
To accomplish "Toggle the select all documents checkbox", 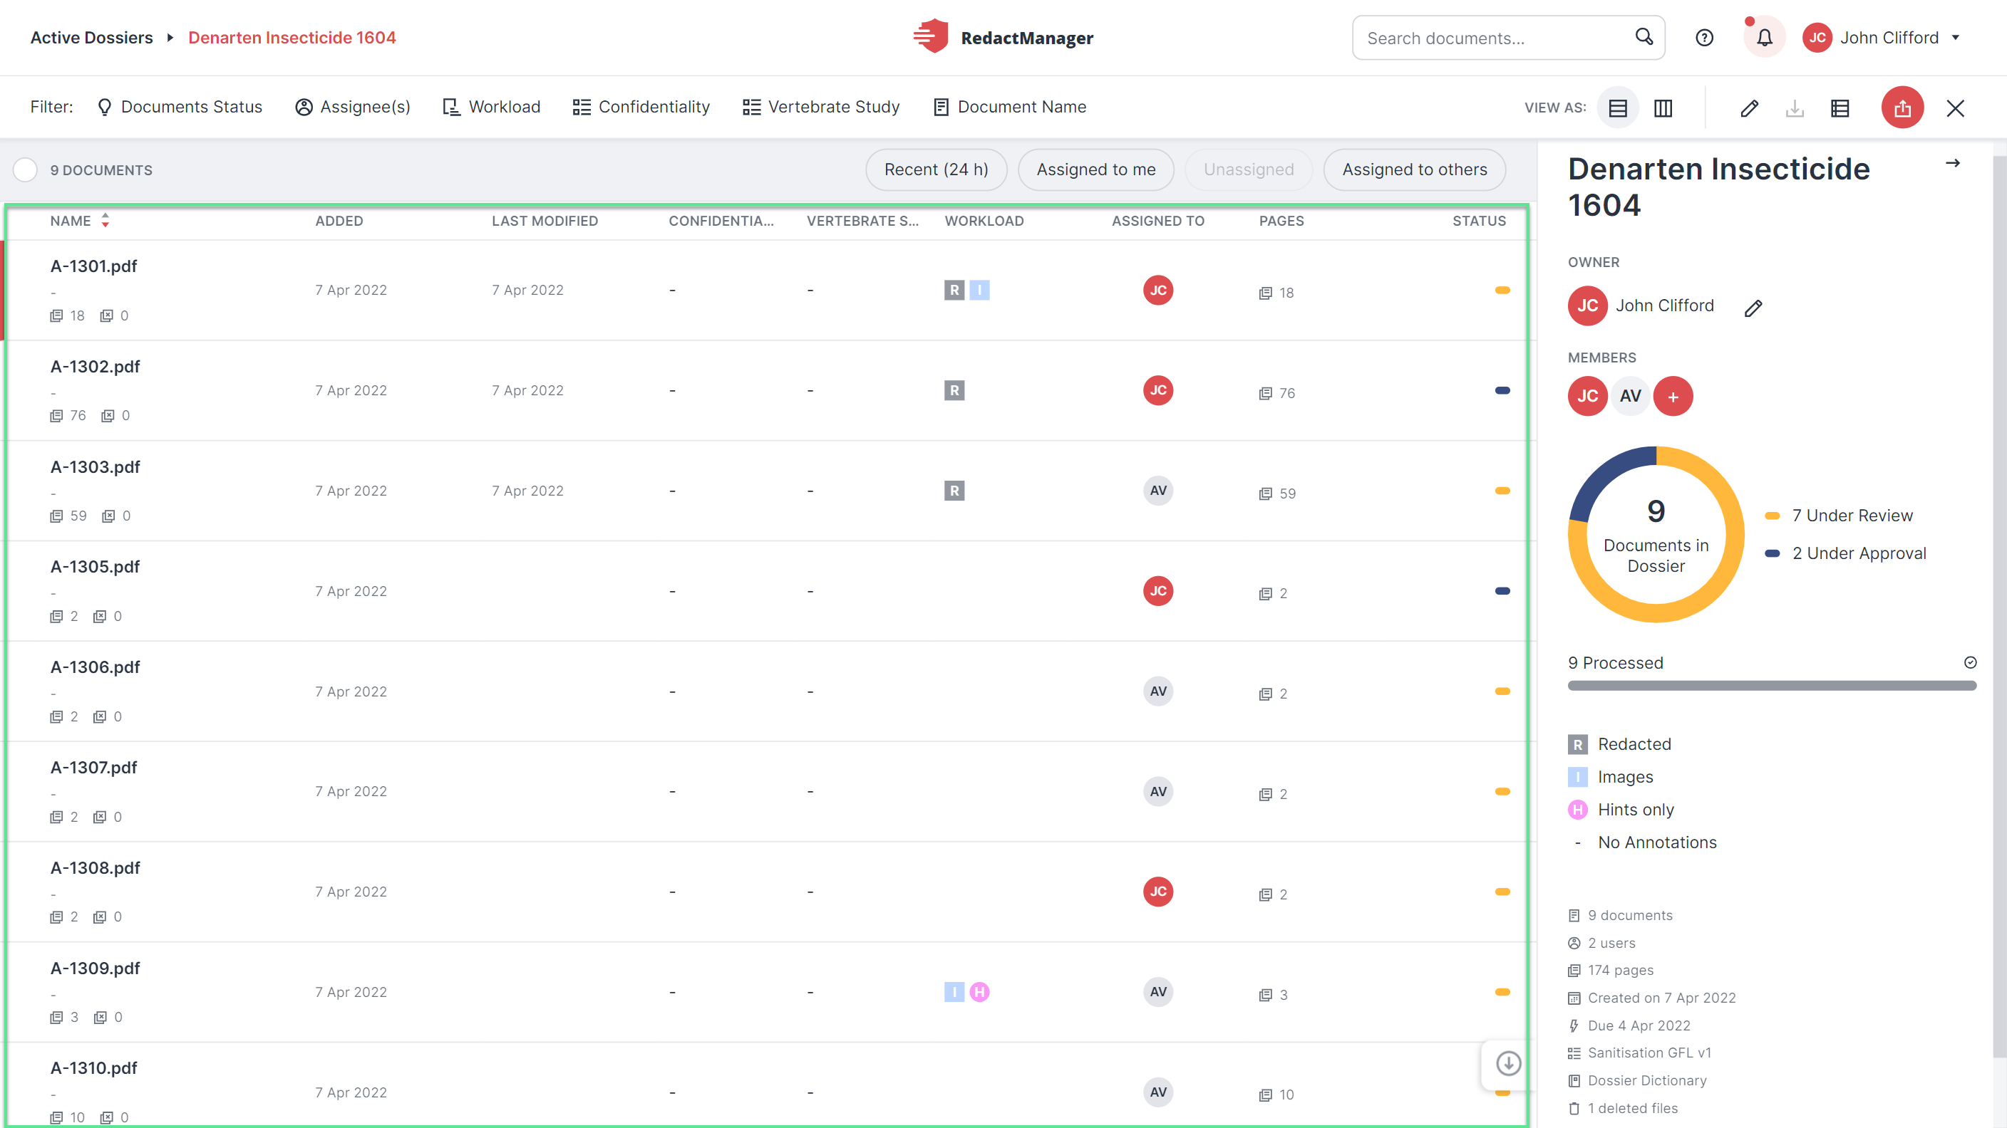I will click(26, 169).
